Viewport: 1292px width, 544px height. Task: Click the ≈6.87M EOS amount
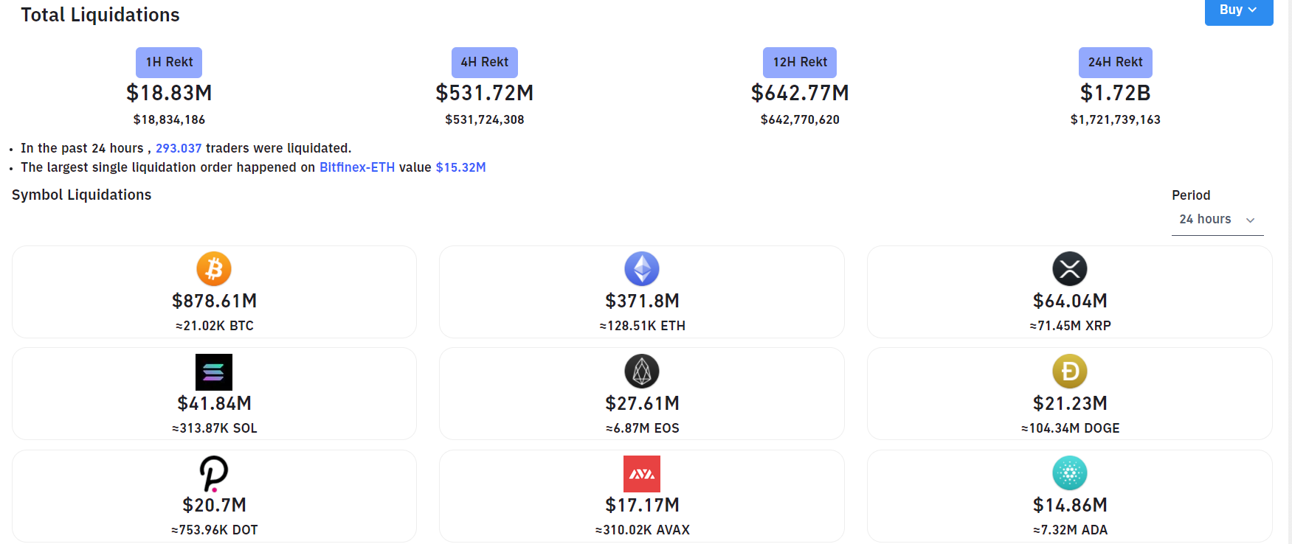click(642, 428)
